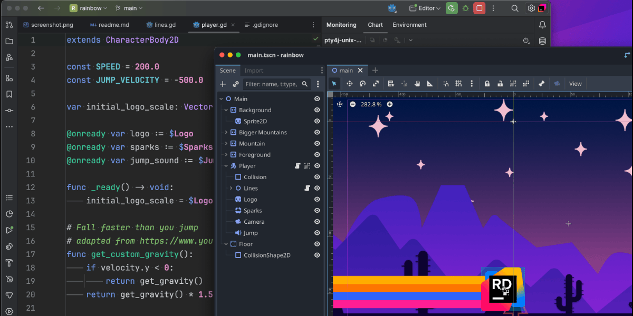Lock the selected node with lock icon
This screenshot has height=316, width=633.
coord(487,84)
